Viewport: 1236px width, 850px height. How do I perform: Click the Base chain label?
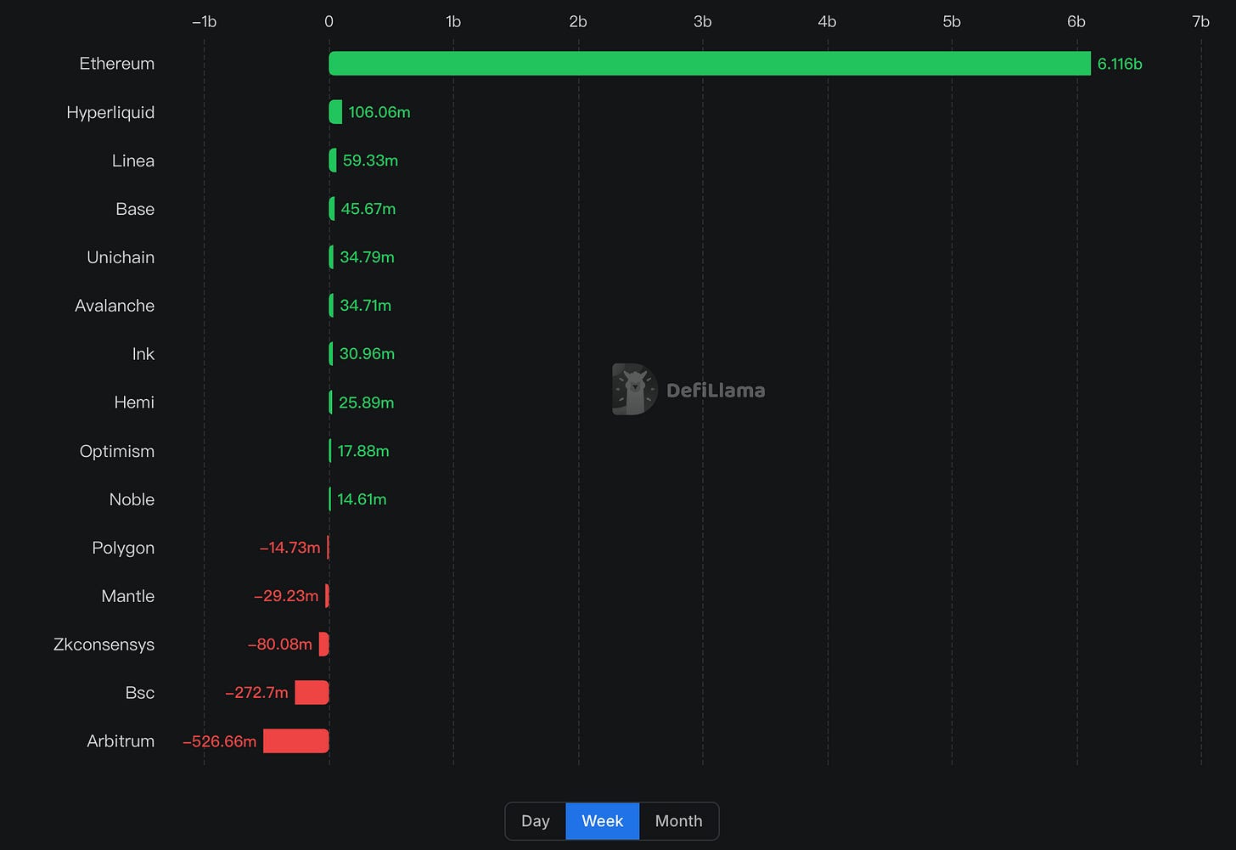coord(135,209)
